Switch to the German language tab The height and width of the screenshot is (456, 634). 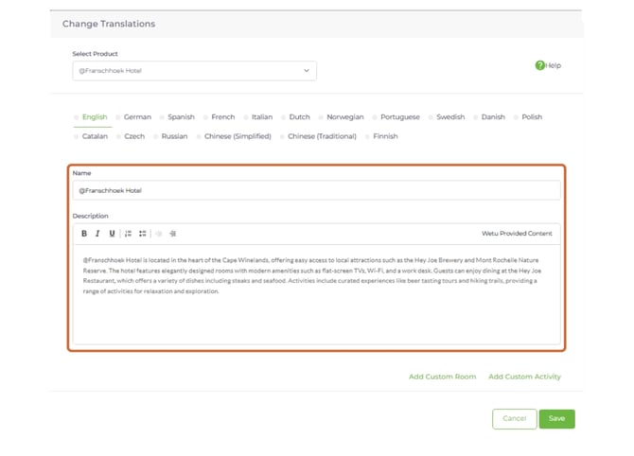[137, 116]
